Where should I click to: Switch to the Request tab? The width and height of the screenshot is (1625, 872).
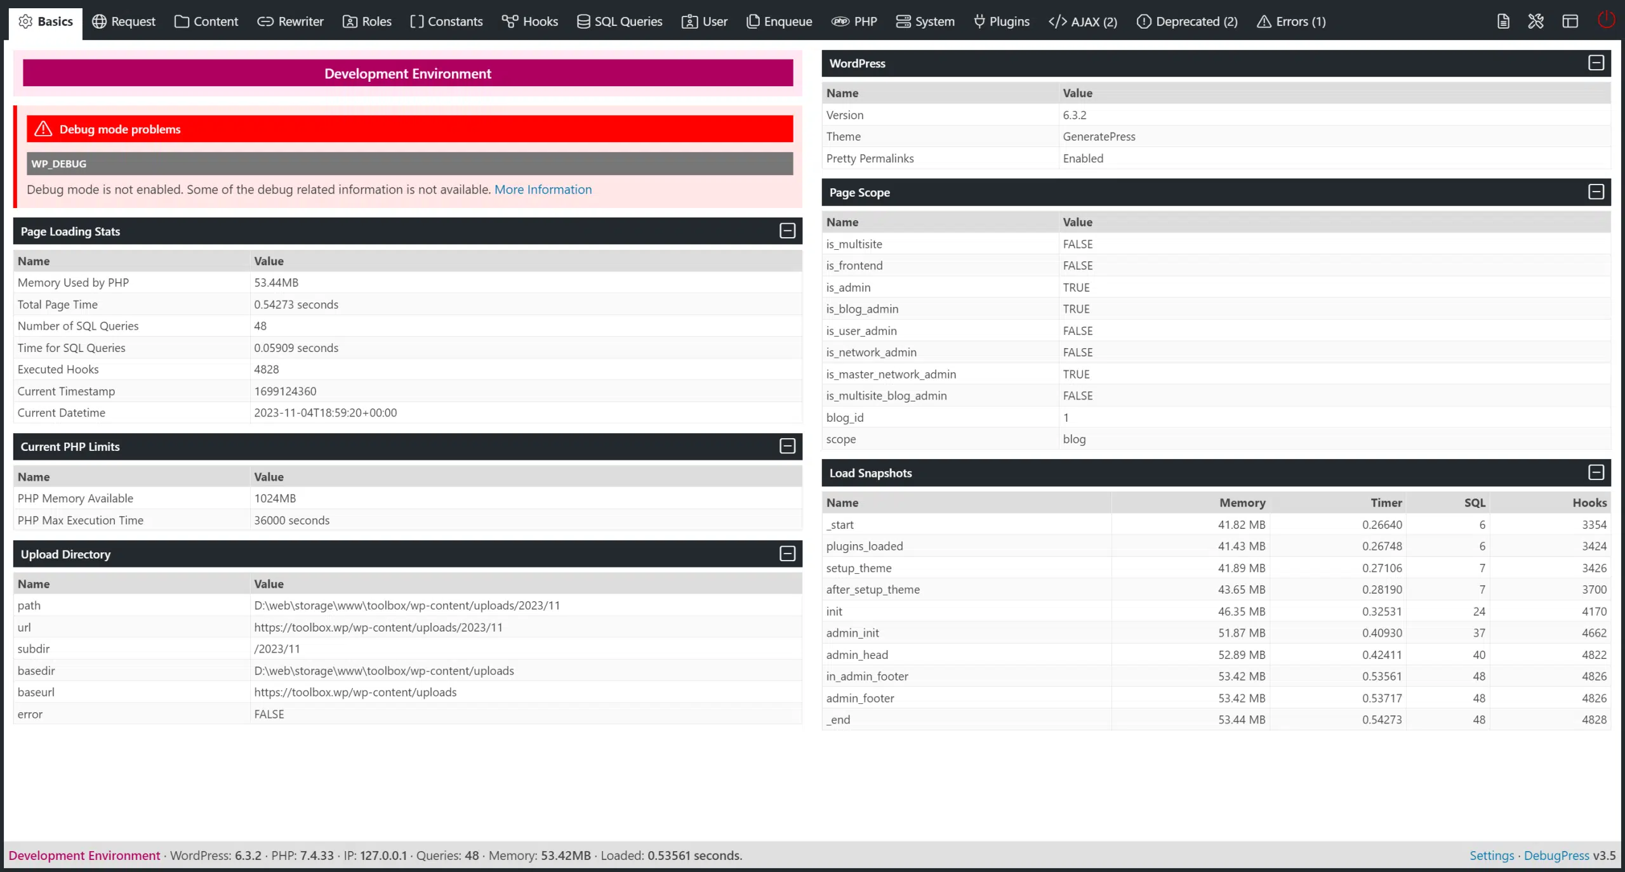click(x=123, y=22)
